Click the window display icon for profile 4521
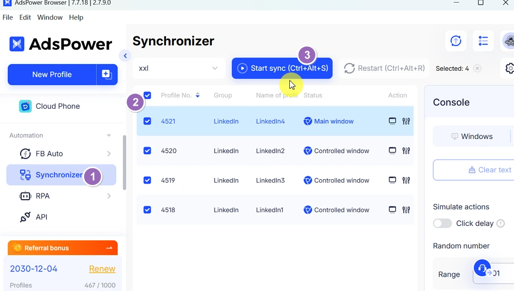514x291 pixels. (x=392, y=122)
